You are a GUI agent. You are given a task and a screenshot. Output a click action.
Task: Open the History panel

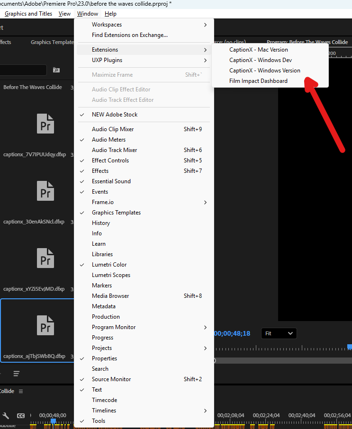click(144, 223)
